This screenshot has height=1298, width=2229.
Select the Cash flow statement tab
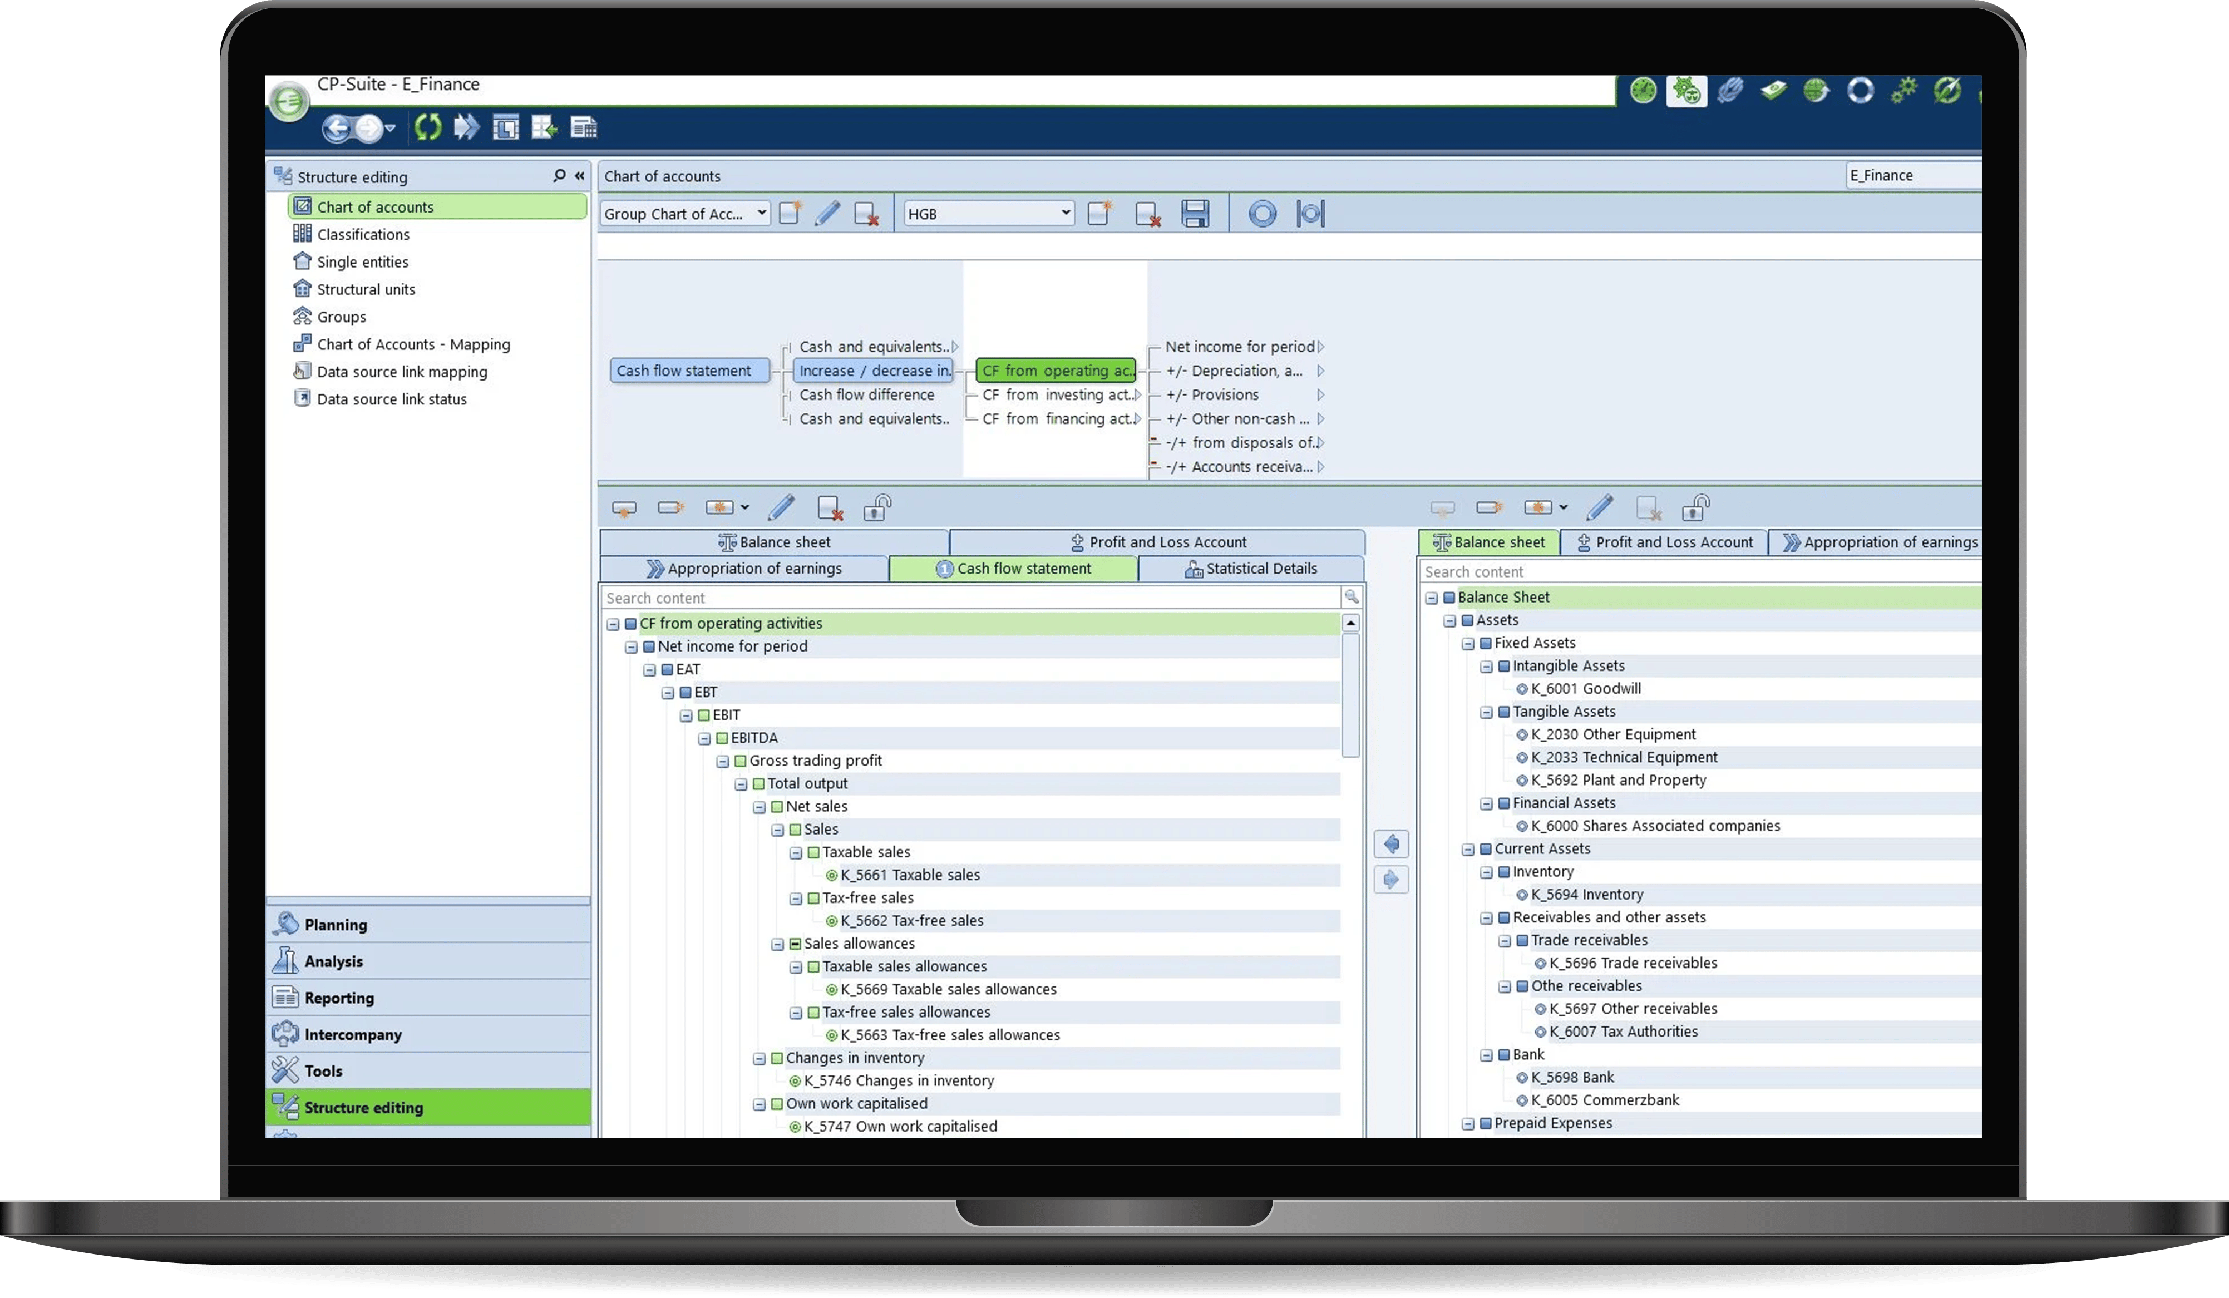pyautogui.click(x=1014, y=569)
